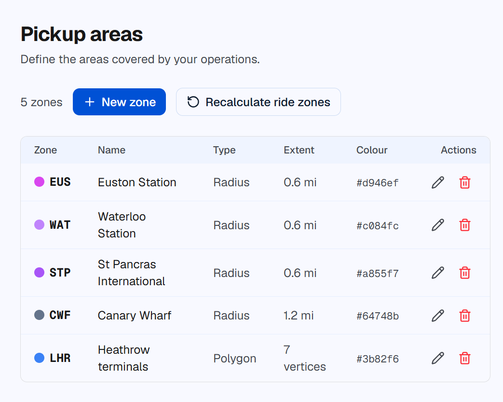Screen dimensions: 503x402
Task: Click the Name column header
Action: pos(111,150)
